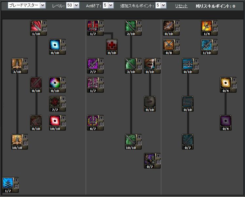The image size is (245, 197).
Task: Remove a point from blue chevrons 1/7 skill
Action: coord(16,186)
